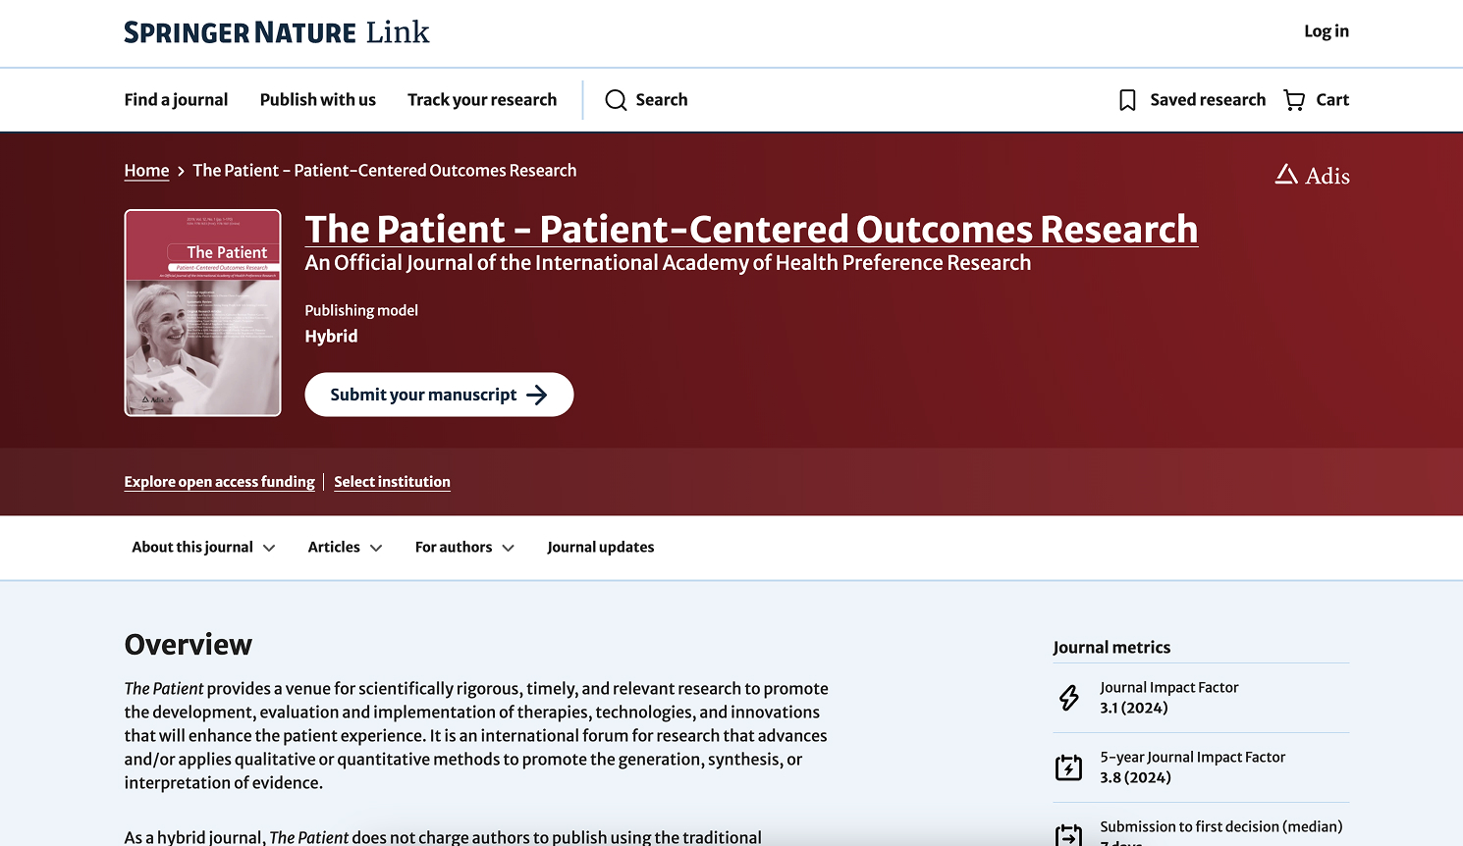The width and height of the screenshot is (1463, 846).
Task: Open Journal updates tab
Action: (600, 548)
